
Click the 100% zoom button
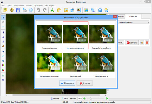click(65, 99)
